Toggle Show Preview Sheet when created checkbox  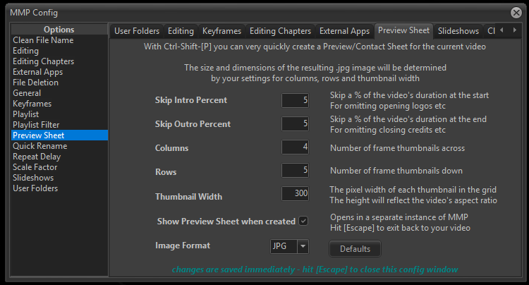(303, 221)
